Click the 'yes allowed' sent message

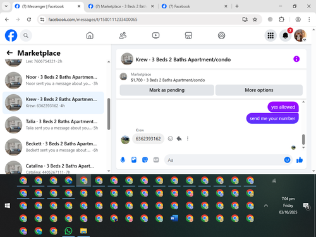[283, 107]
